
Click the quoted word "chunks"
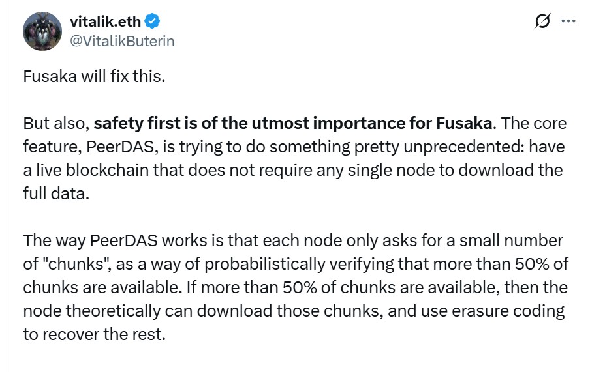pyautogui.click(x=76, y=264)
